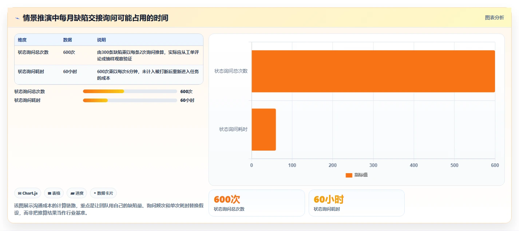Click the 600次 table cell
Viewport: 519px width, 231px height.
[69, 52]
